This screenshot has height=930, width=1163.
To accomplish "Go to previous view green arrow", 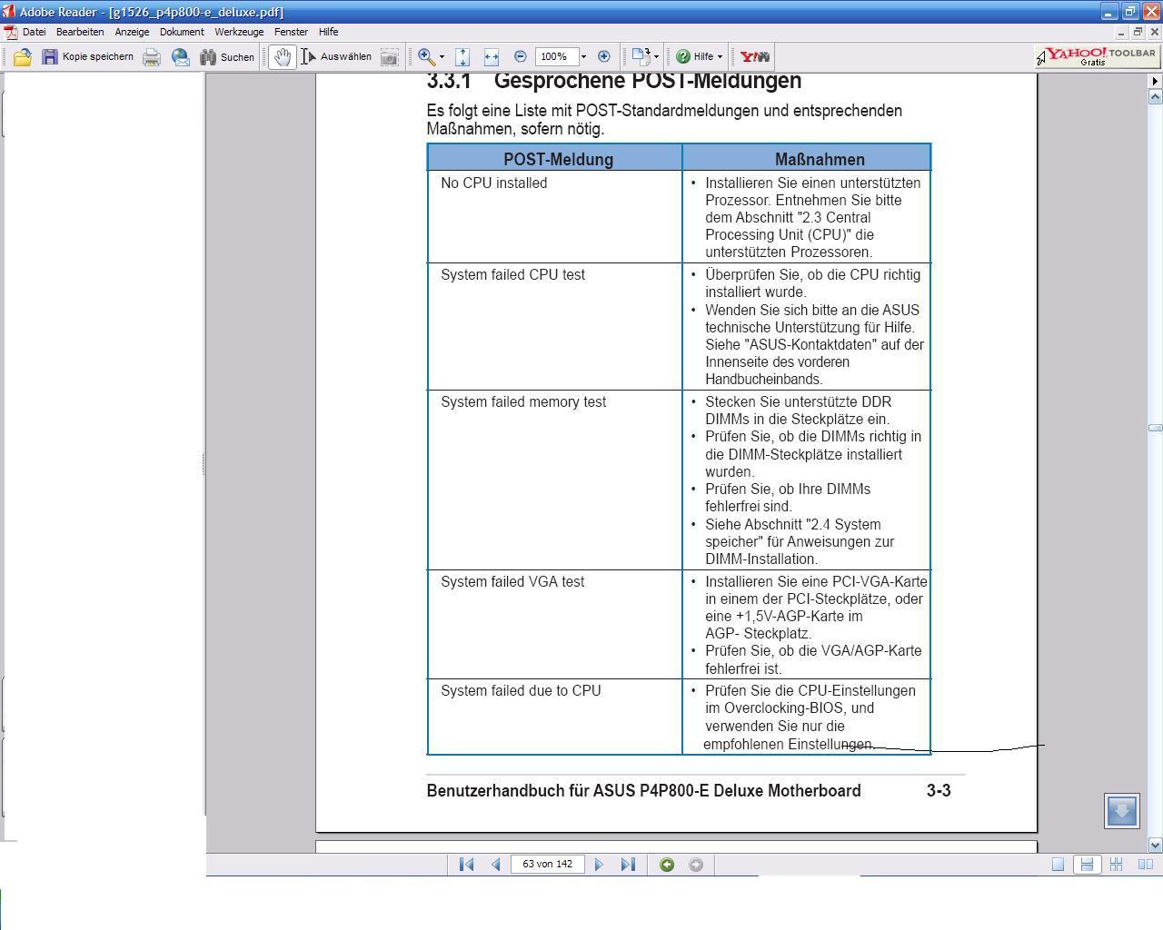I will point(667,865).
